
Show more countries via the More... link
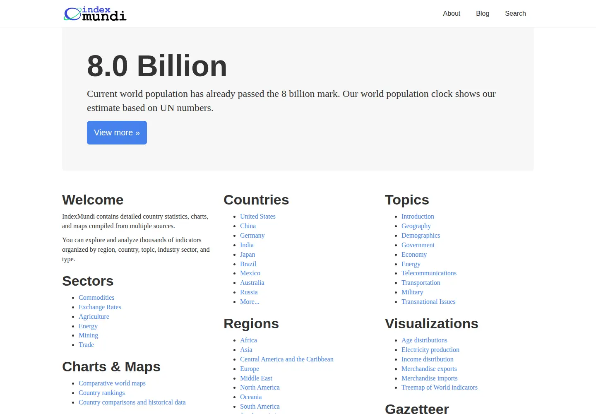coord(250,302)
